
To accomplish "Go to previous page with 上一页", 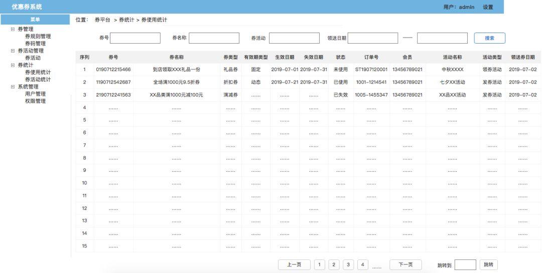I will click(294, 264).
